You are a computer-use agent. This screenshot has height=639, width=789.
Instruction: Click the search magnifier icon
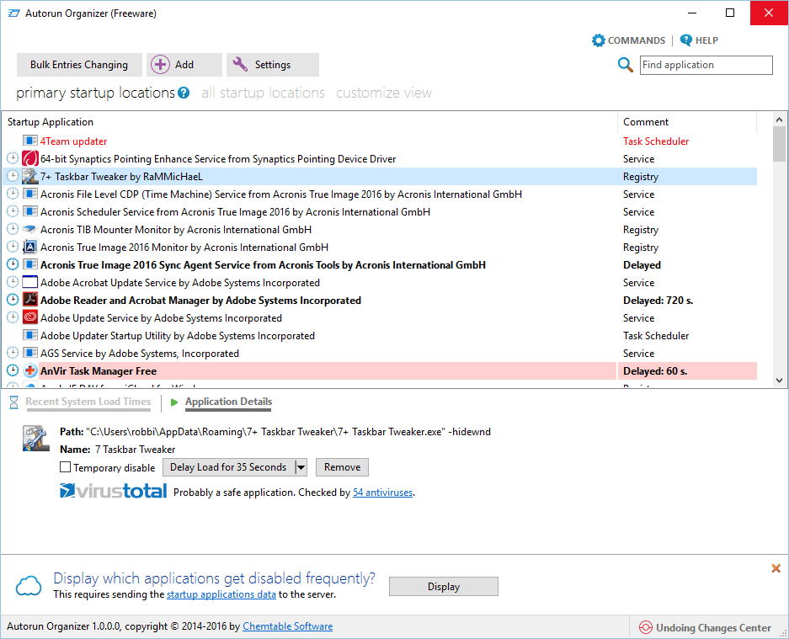coord(625,65)
